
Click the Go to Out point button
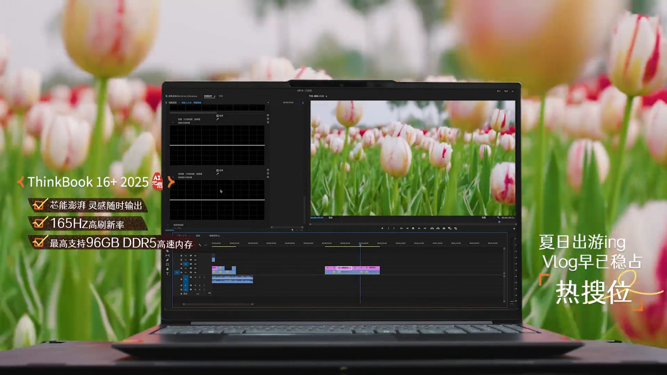click(x=425, y=228)
